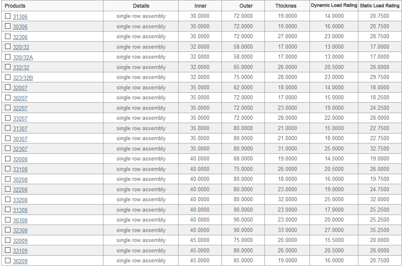Mark the checkbox for product 32207

8,108
